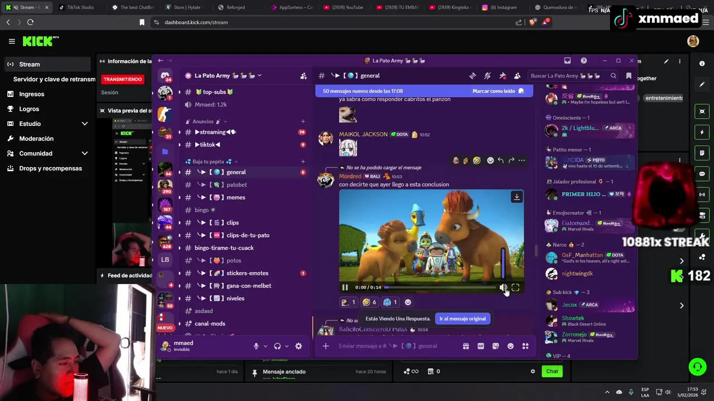Enter fullscreen on the embedded video

coord(515,287)
